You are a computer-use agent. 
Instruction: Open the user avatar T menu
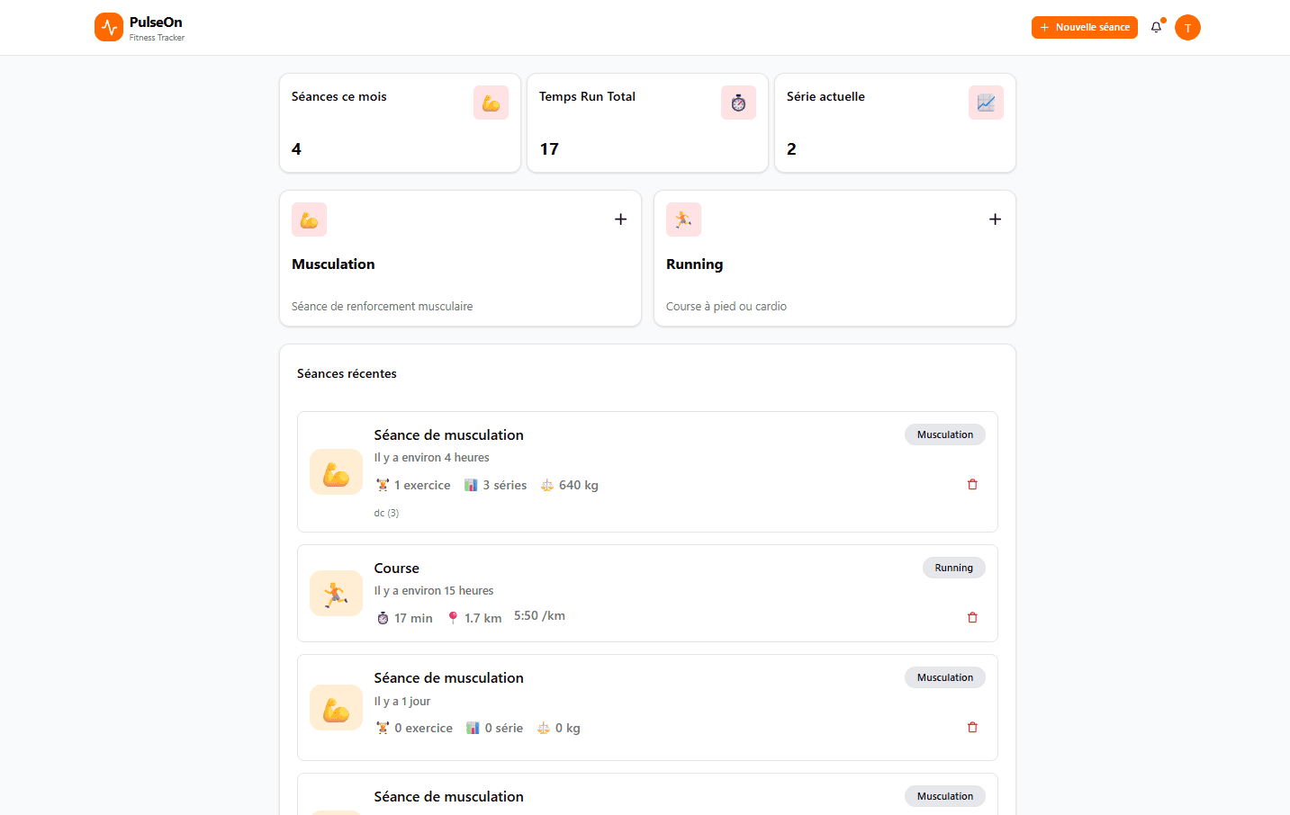(x=1187, y=28)
